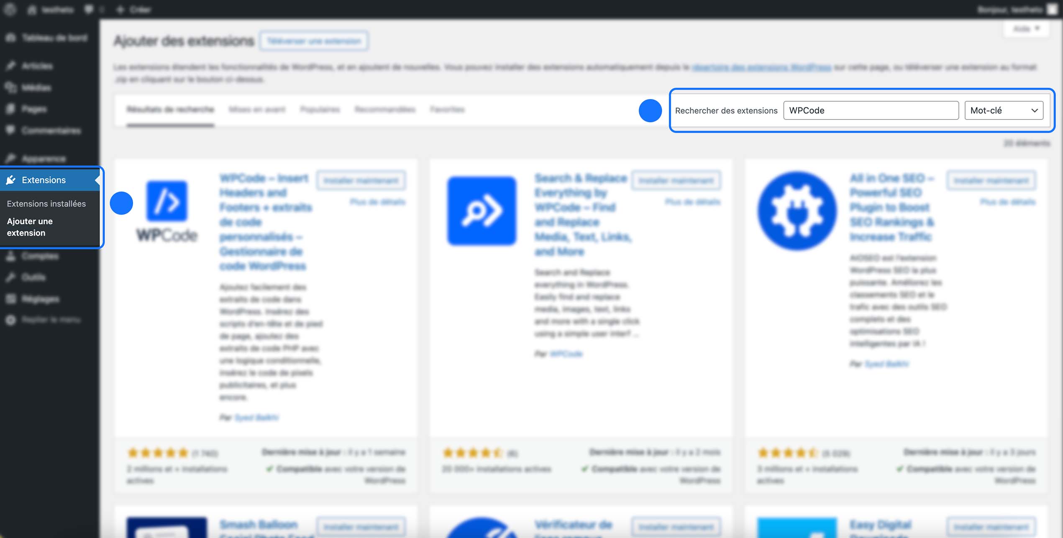Open Pages via its sidebar icon
The image size is (1063, 538).
[11, 109]
